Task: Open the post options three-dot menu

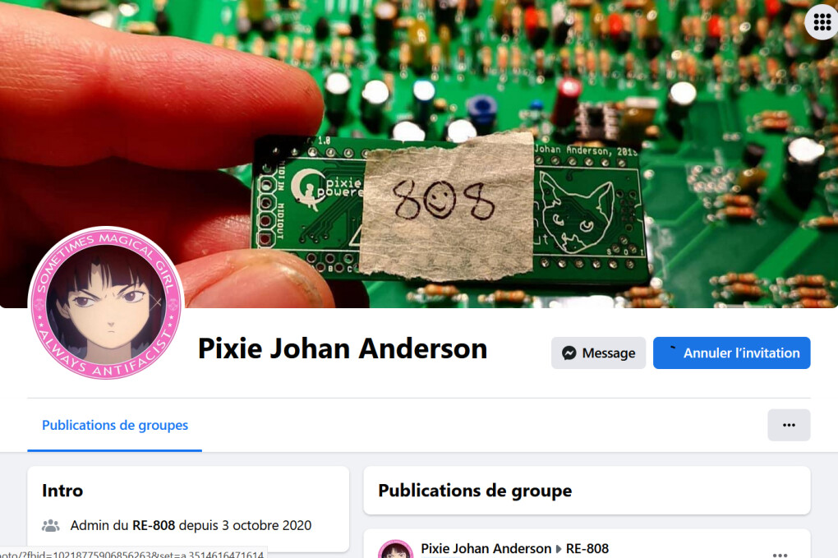Action: [x=780, y=554]
